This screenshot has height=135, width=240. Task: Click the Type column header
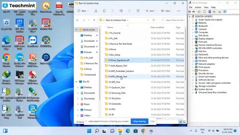click(178, 27)
